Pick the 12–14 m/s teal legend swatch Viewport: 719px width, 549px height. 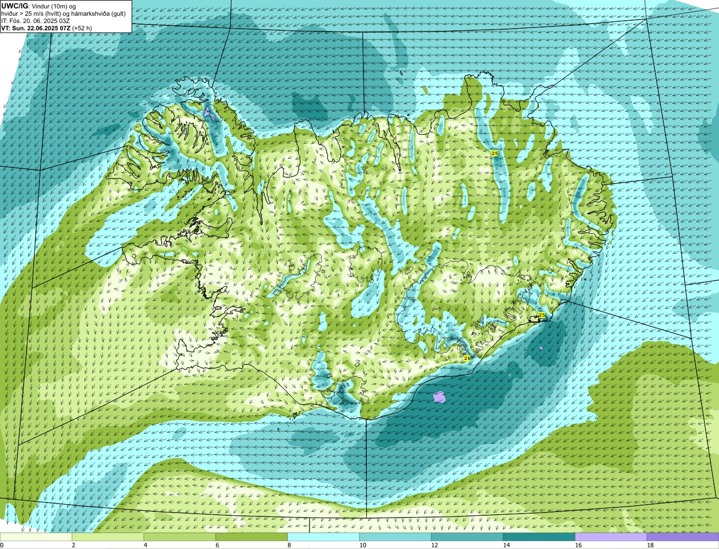[x=467, y=537]
